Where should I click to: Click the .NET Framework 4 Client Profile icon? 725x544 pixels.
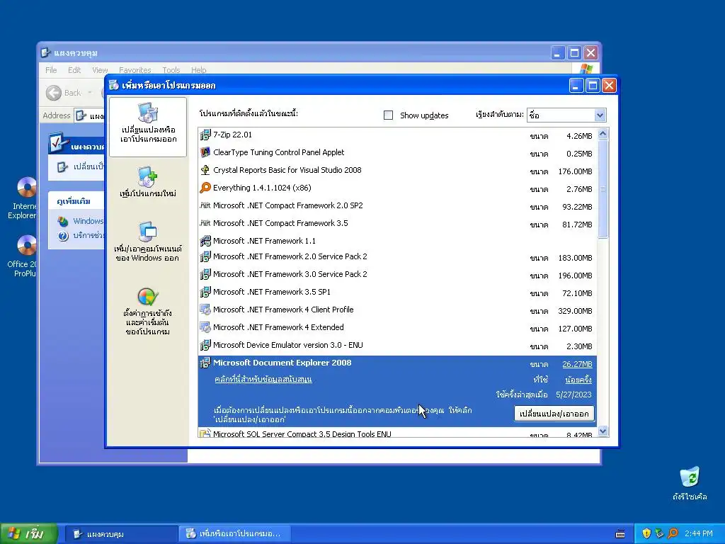tap(205, 310)
